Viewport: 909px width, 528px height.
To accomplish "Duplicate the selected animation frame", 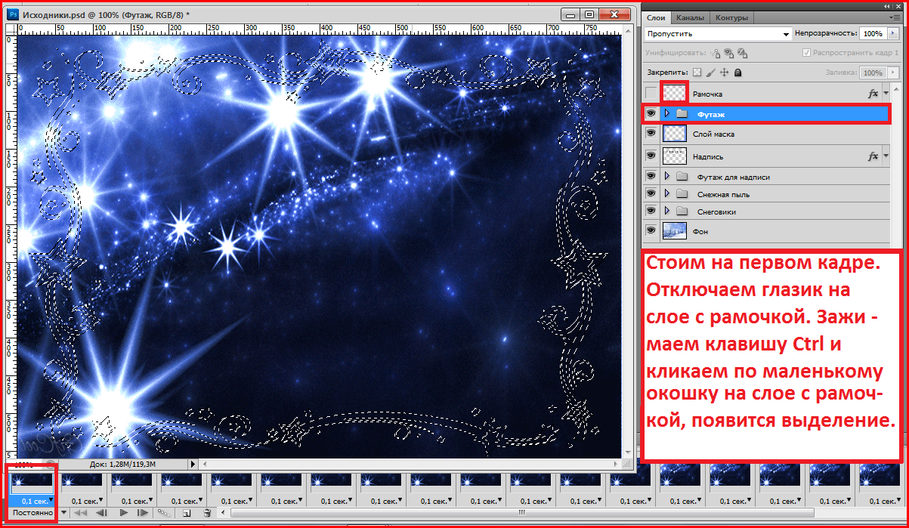I will click(x=186, y=513).
